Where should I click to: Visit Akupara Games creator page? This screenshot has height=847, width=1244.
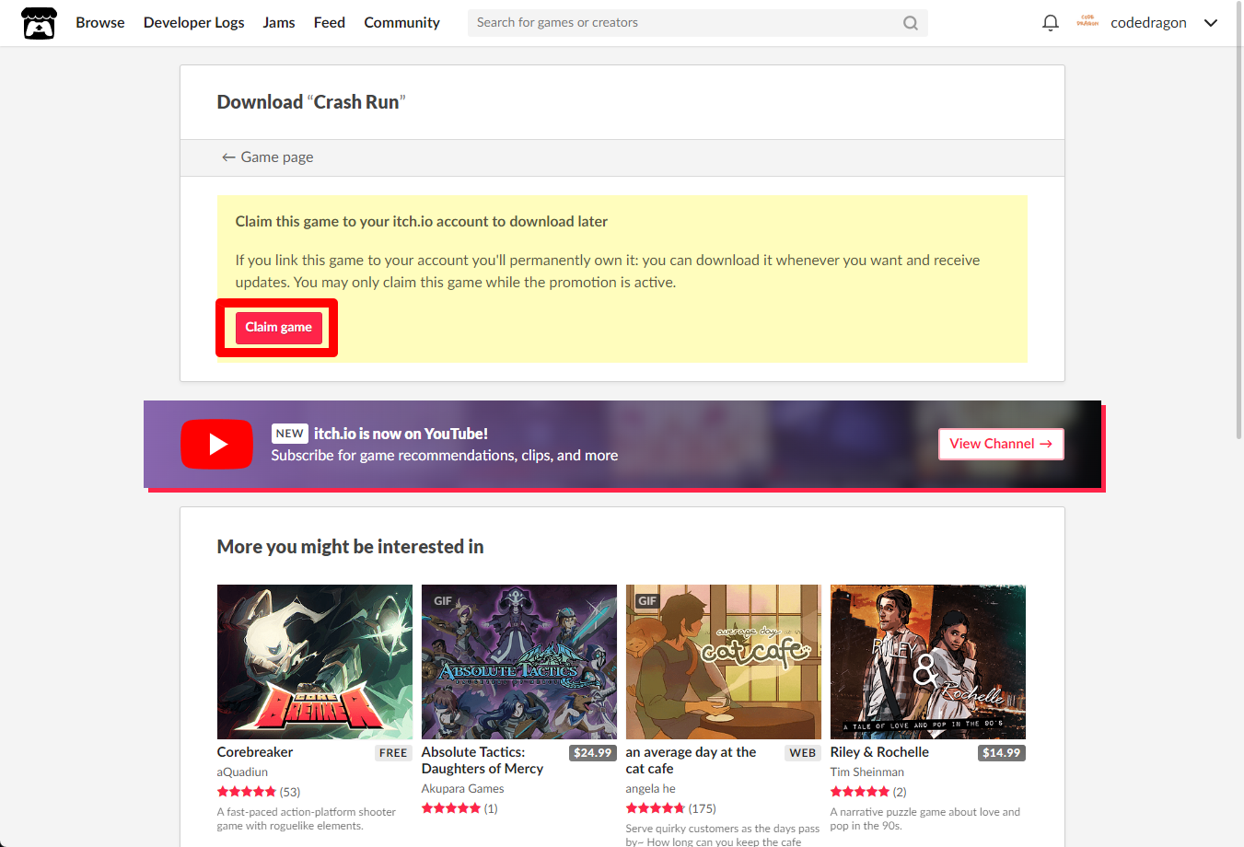(462, 789)
